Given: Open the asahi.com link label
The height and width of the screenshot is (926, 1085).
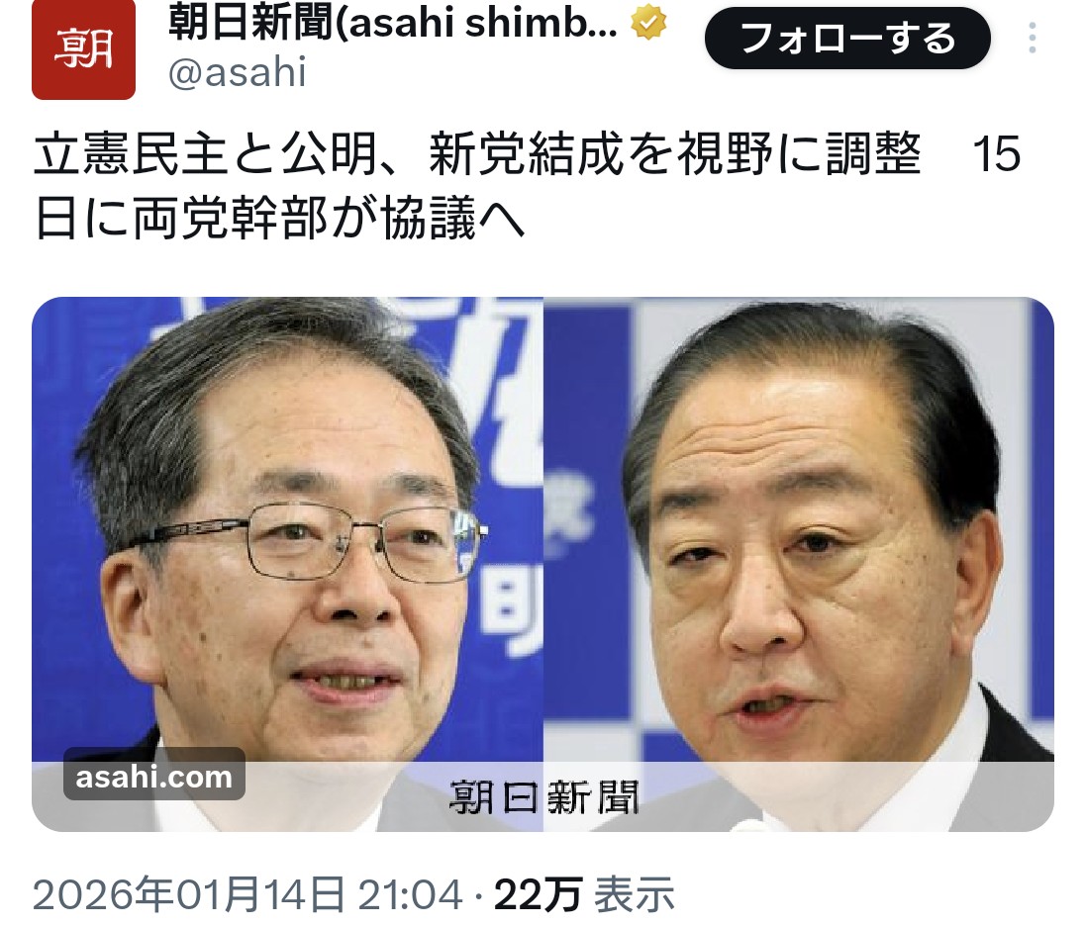Looking at the screenshot, I should point(154,776).
